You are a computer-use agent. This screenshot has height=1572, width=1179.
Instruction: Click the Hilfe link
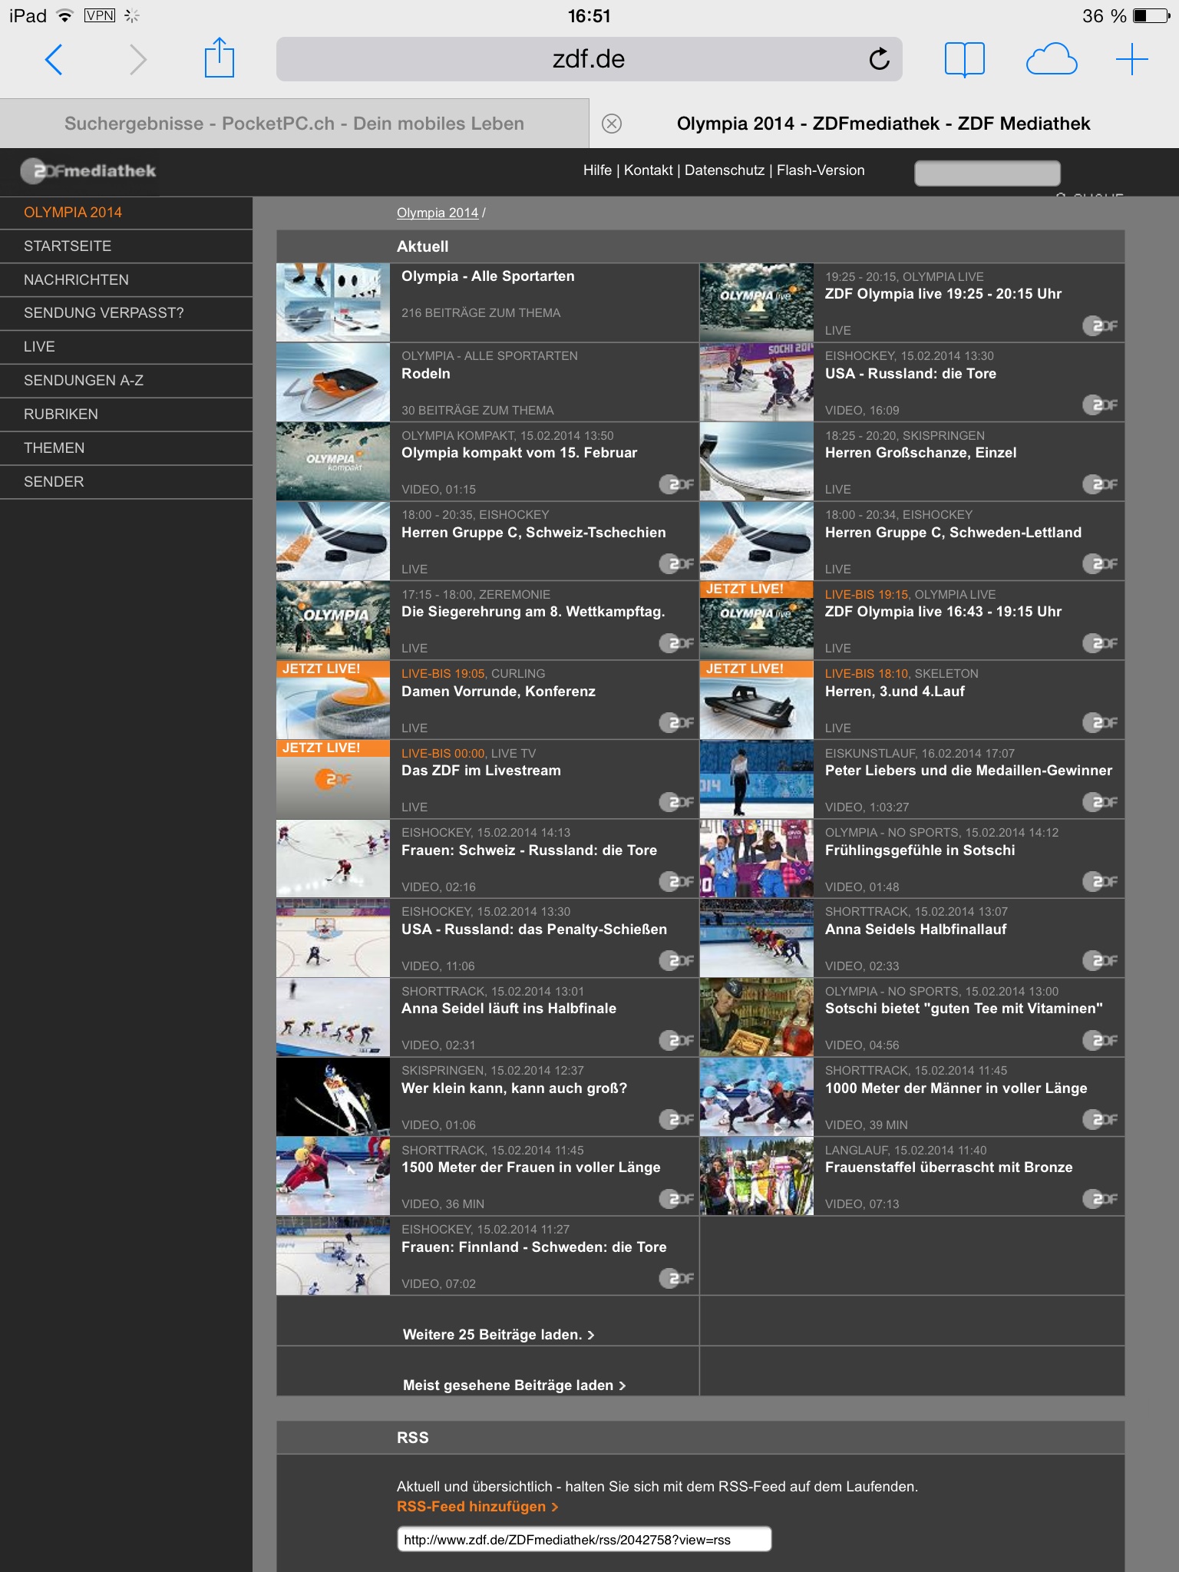pyautogui.click(x=597, y=170)
